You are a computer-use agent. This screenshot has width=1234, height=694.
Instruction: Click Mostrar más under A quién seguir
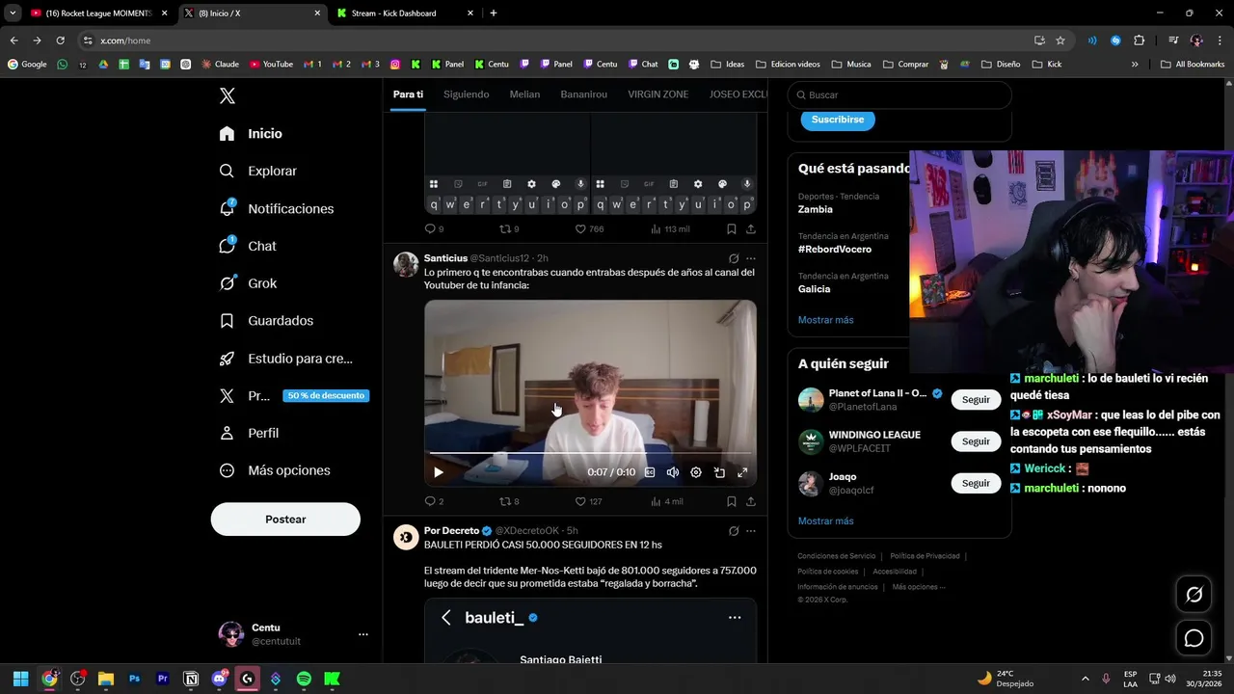(825, 520)
